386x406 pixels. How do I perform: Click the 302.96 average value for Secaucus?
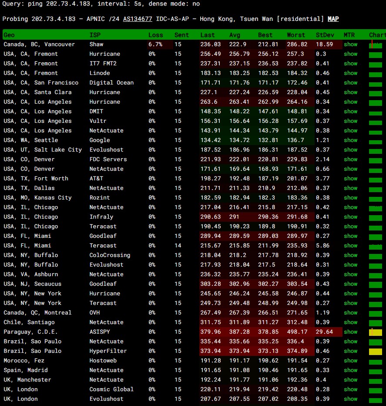coord(239,284)
